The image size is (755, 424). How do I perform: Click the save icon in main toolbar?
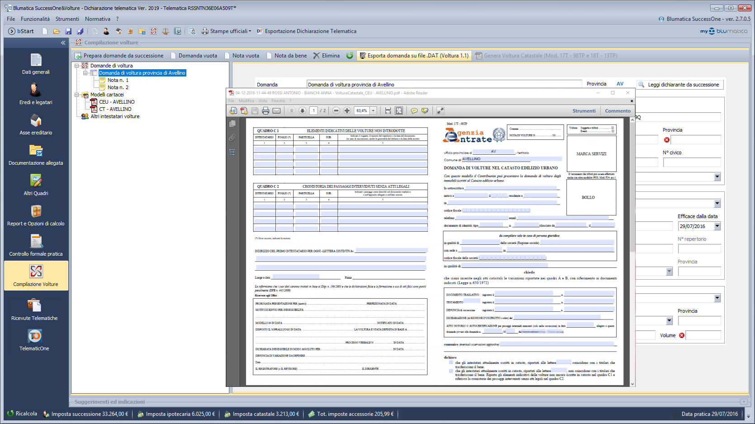coord(68,31)
